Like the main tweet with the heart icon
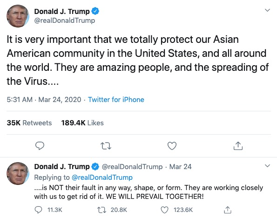The image size is (277, 218). coord(172,146)
